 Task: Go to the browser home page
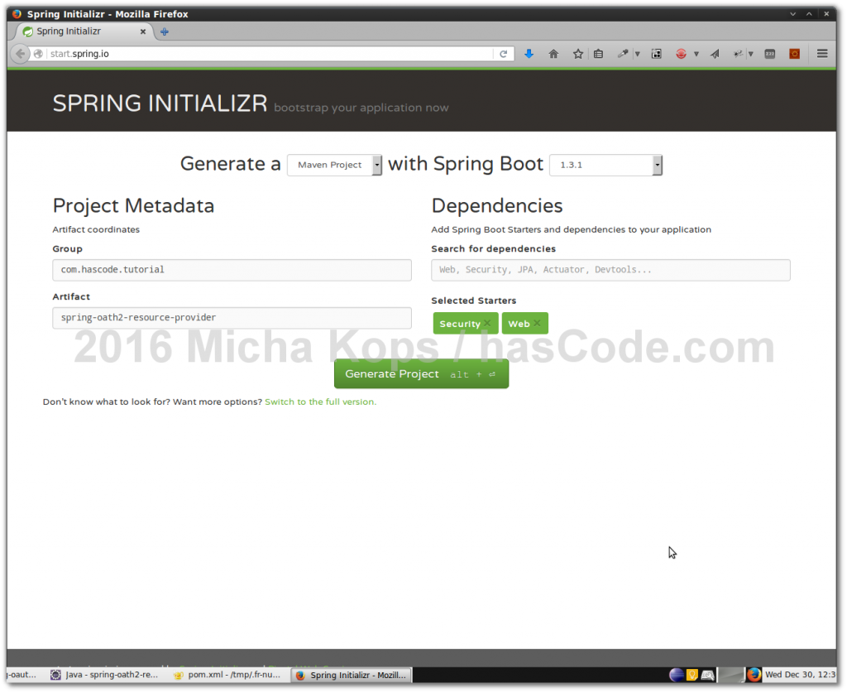[554, 53]
